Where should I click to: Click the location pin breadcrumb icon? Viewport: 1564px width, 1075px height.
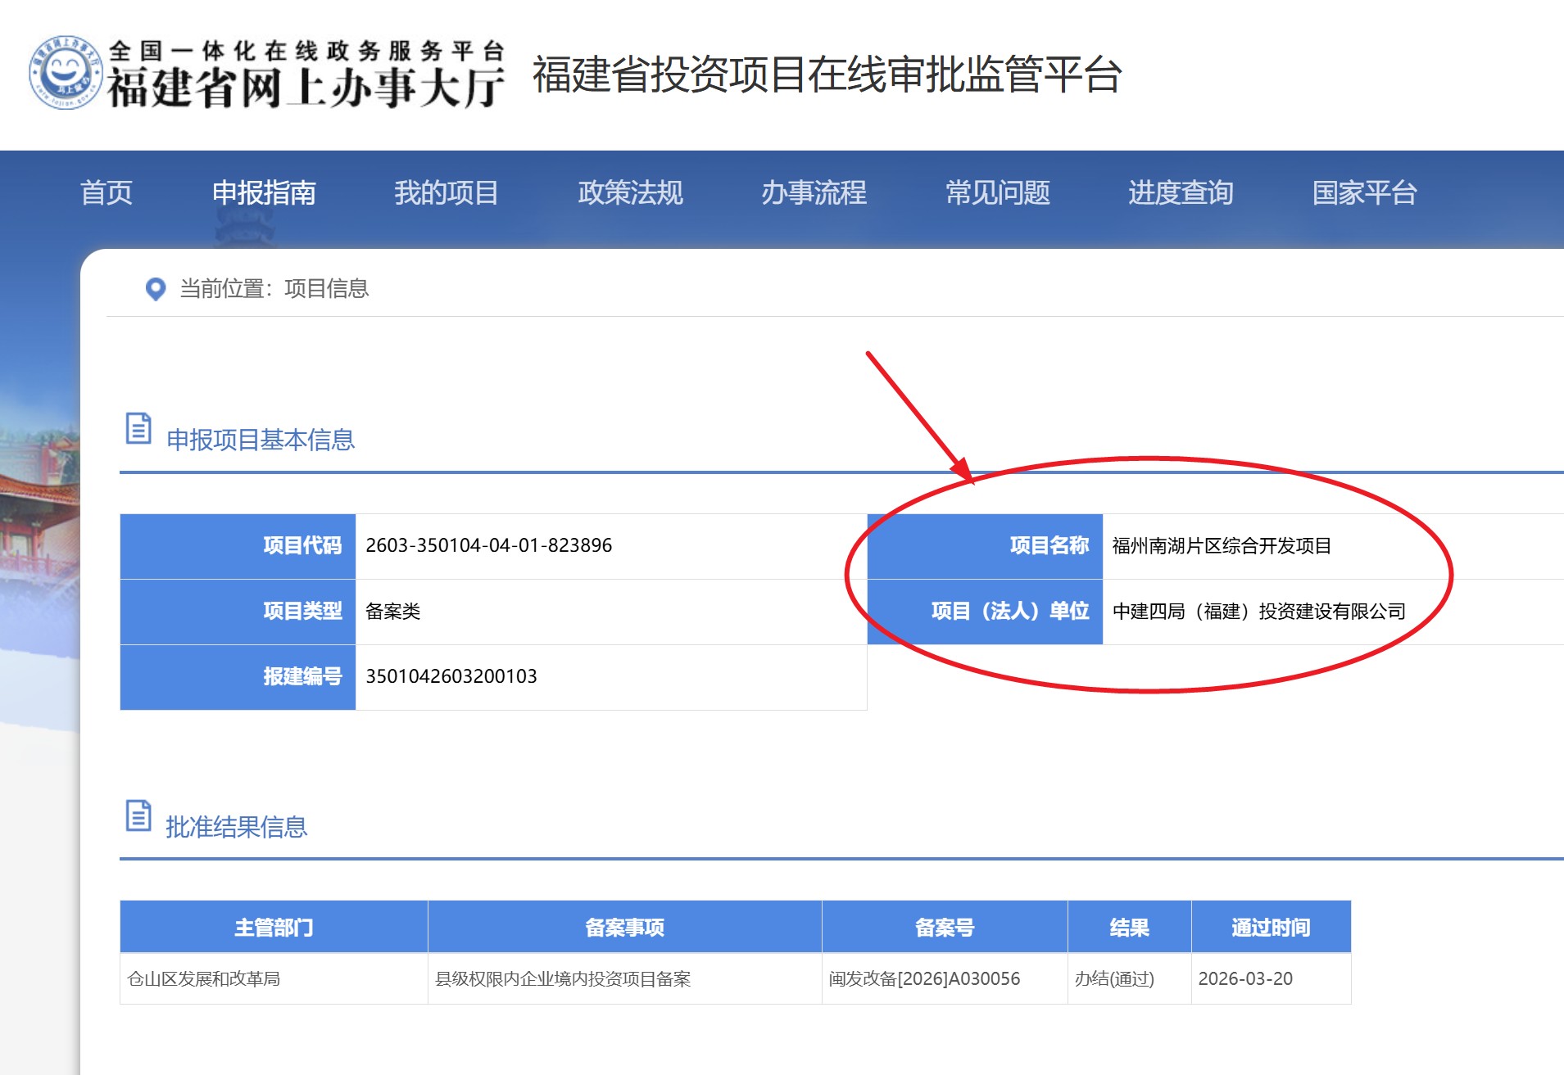tap(155, 289)
